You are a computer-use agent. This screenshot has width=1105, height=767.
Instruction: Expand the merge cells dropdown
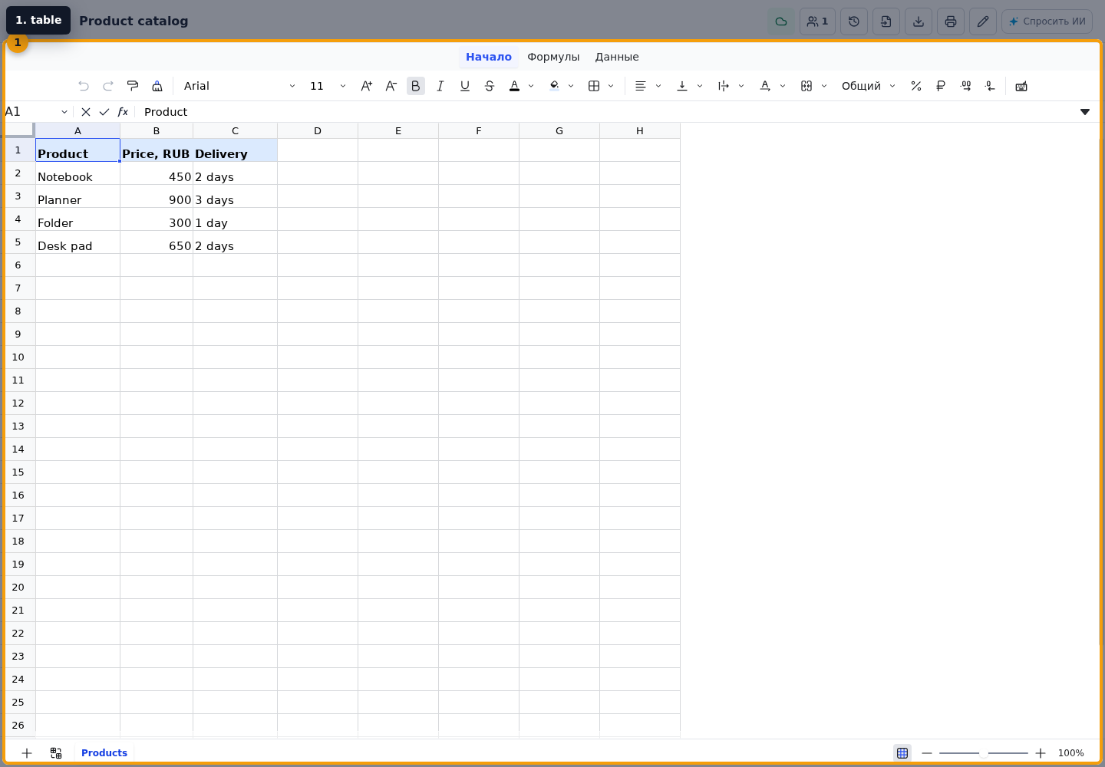pyautogui.click(x=824, y=86)
